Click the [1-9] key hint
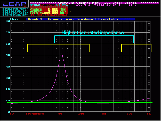This screenshot has height=121, width=161. [63, 15]
